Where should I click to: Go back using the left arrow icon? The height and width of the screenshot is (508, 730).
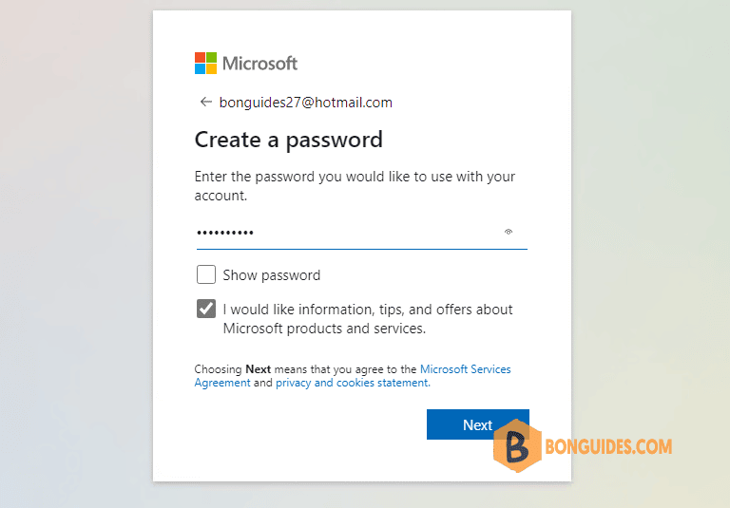tap(205, 102)
